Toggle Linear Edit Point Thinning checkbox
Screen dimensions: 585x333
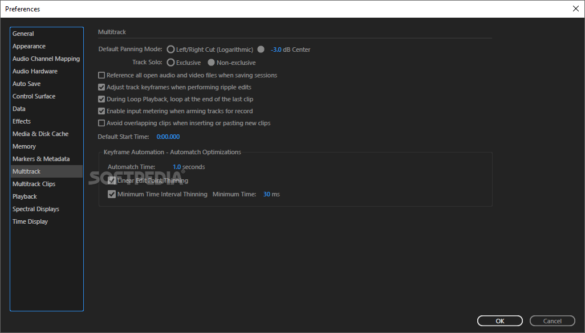pos(112,180)
